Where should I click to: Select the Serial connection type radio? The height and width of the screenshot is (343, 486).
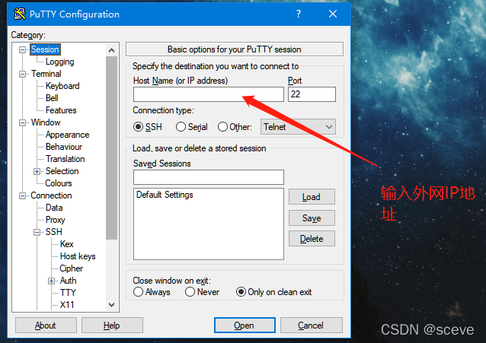pyautogui.click(x=181, y=127)
